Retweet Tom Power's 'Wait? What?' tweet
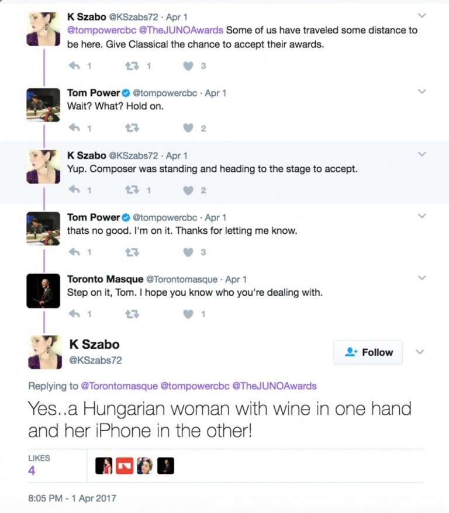The width and height of the screenshot is (449, 513). [131, 128]
